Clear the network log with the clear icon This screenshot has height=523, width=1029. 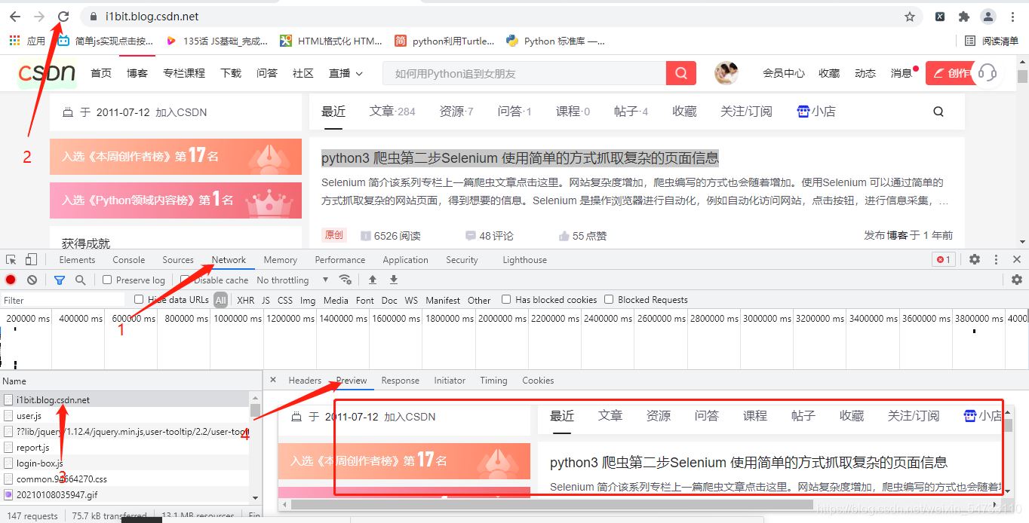coord(30,280)
